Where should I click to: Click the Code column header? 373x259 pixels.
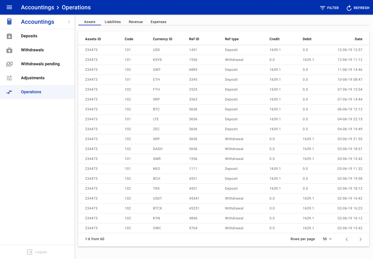click(129, 39)
